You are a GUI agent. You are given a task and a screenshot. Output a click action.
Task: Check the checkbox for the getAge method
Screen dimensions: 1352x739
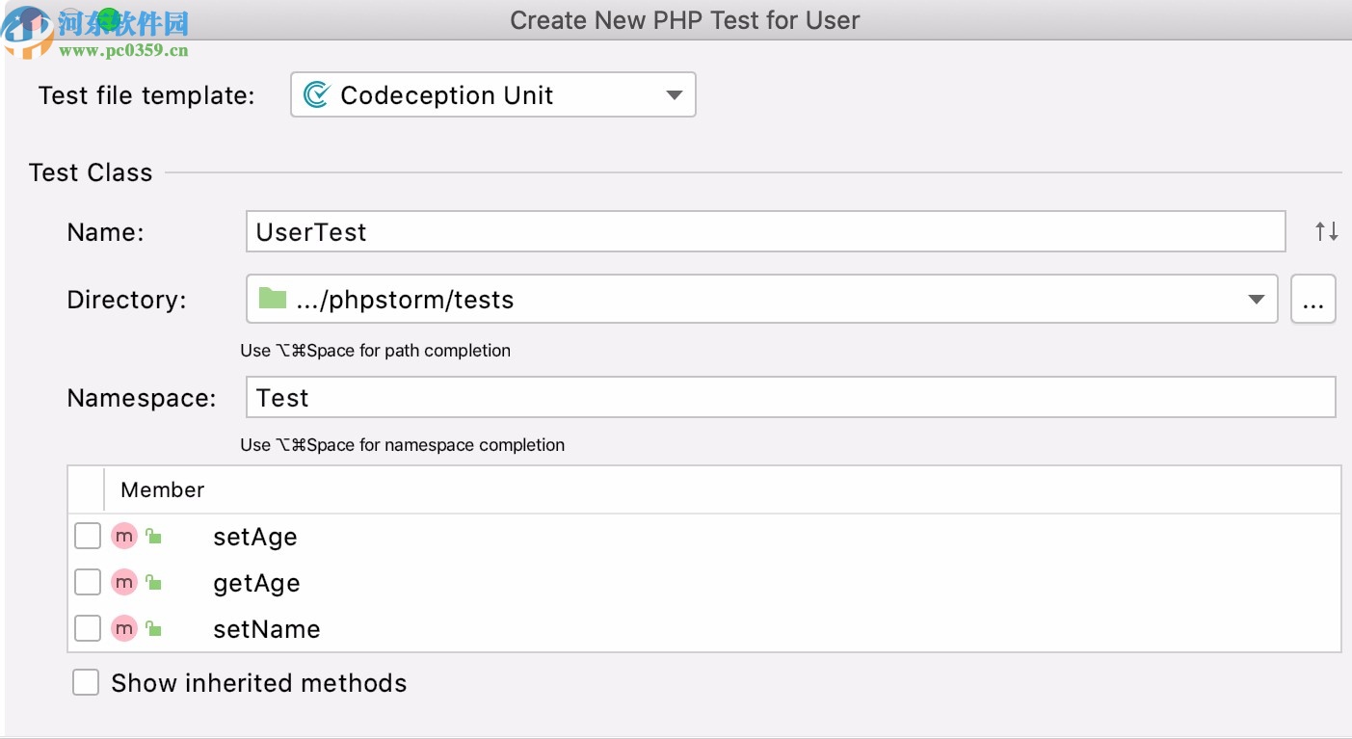(x=87, y=582)
